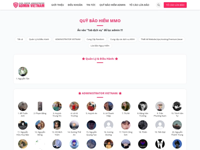Image resolution: width=200 pixels, height=150 pixels.
Task: Select Nguyễn Hữu Huy Bảo's avatar
Action: pyautogui.click(x=23, y=125)
